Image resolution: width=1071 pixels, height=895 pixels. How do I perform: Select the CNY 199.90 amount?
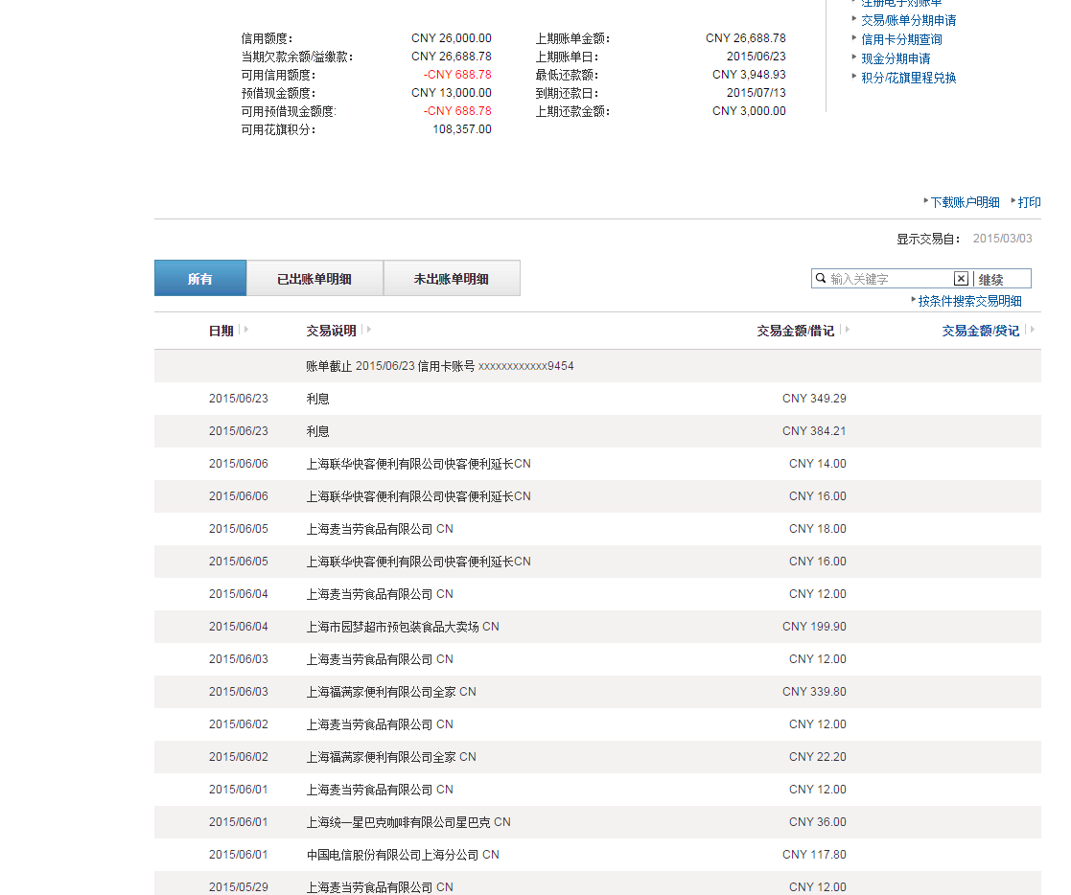pos(814,627)
